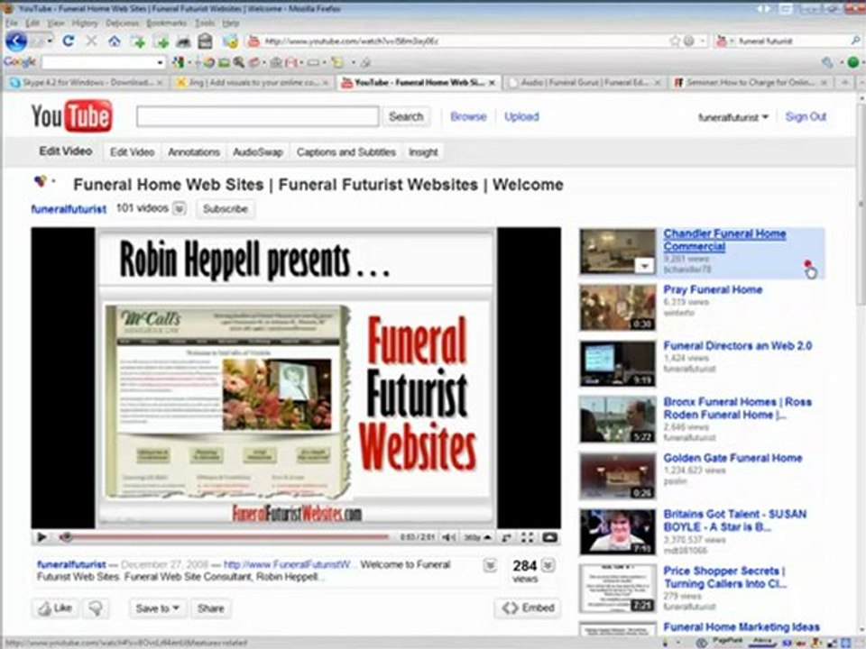
Task: Reload the page with the refresh icon
Action: pyautogui.click(x=68, y=41)
